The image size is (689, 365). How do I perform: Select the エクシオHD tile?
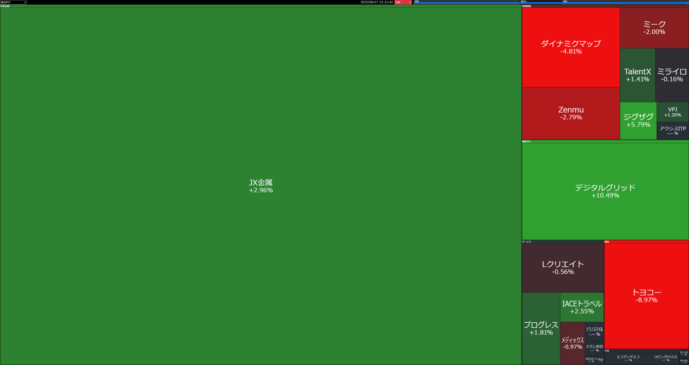click(x=594, y=348)
